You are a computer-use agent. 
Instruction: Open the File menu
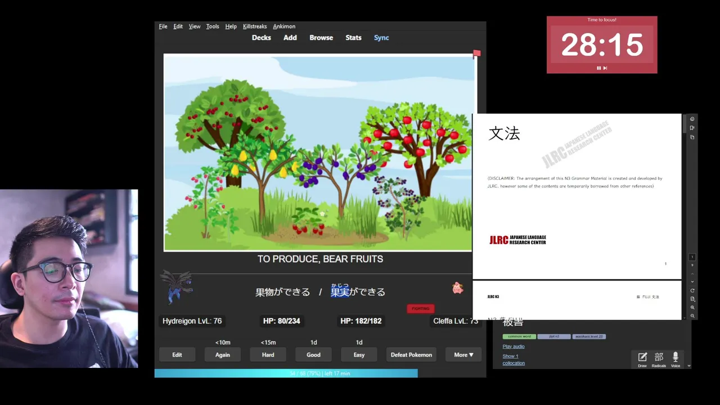[x=163, y=26]
